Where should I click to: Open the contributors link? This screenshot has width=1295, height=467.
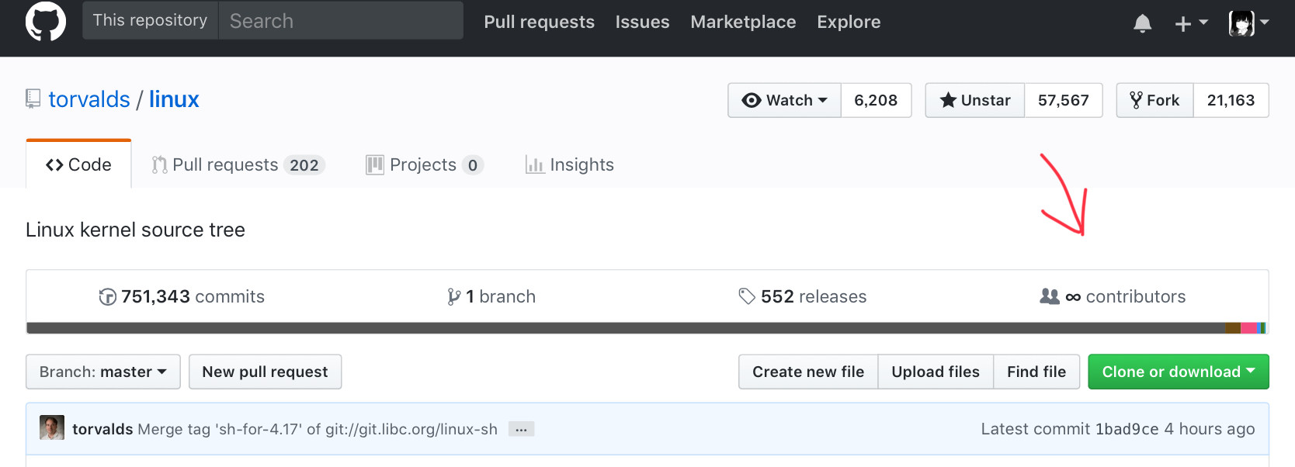(x=1113, y=296)
